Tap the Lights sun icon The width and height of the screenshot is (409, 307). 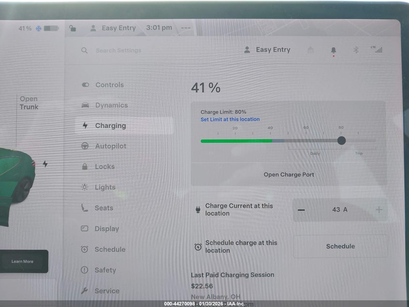pos(85,187)
